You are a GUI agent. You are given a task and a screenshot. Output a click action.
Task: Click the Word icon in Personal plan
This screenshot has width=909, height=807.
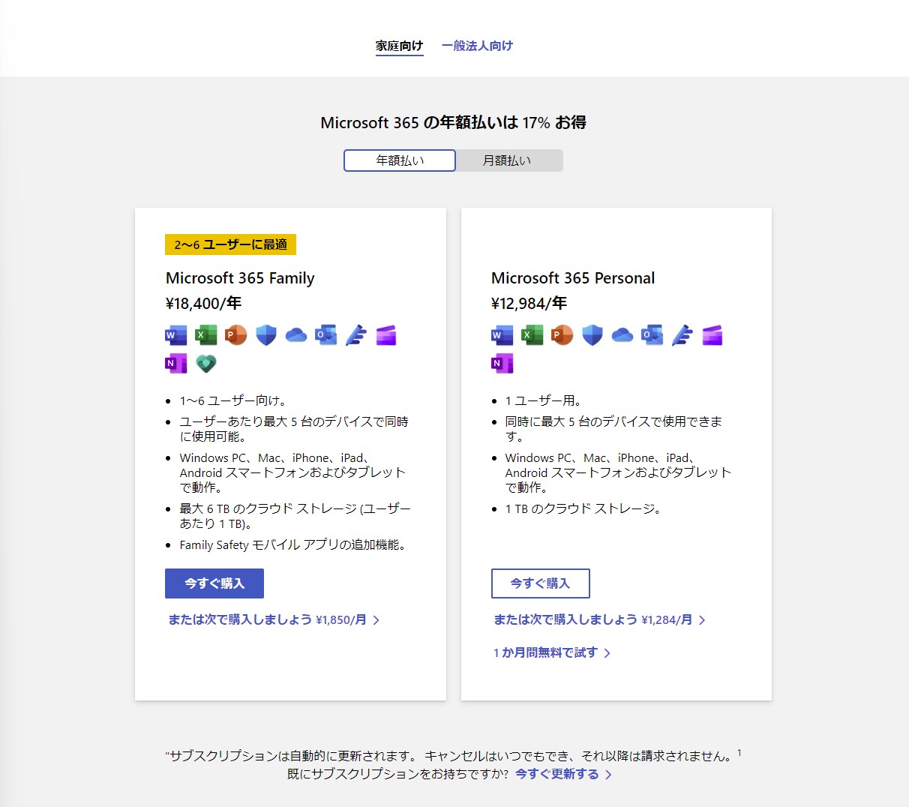point(502,335)
